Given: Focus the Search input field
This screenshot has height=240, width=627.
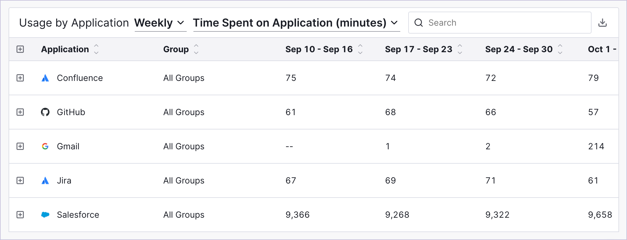Looking at the screenshot, I should coord(500,23).
